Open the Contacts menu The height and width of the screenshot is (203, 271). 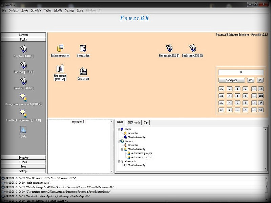point(14,10)
